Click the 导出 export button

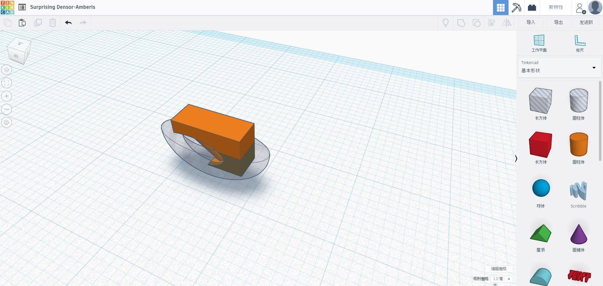coord(558,22)
